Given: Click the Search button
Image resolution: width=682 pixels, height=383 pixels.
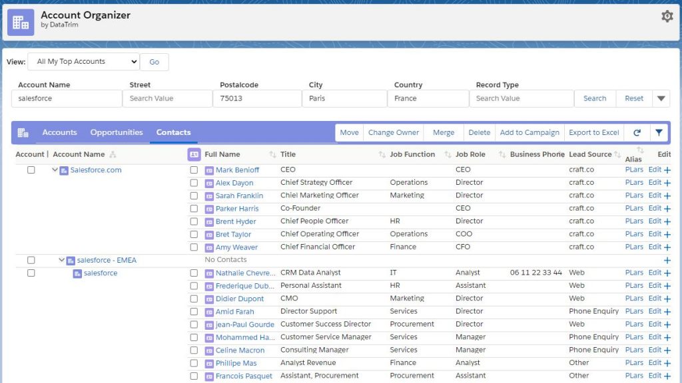Looking at the screenshot, I should [x=595, y=98].
